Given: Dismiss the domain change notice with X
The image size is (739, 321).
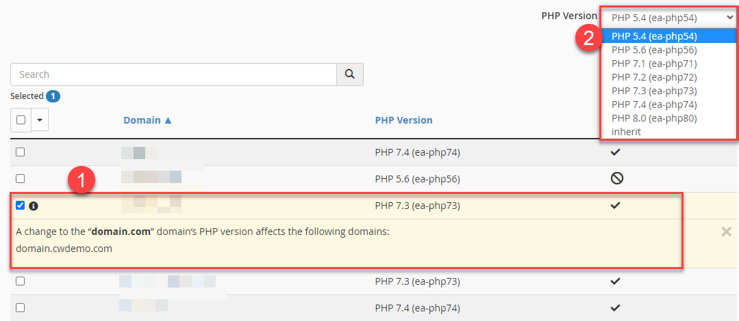Looking at the screenshot, I should (727, 232).
